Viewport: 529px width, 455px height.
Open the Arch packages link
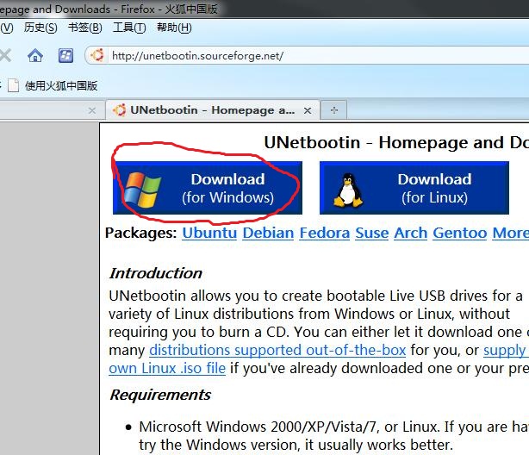tap(411, 233)
